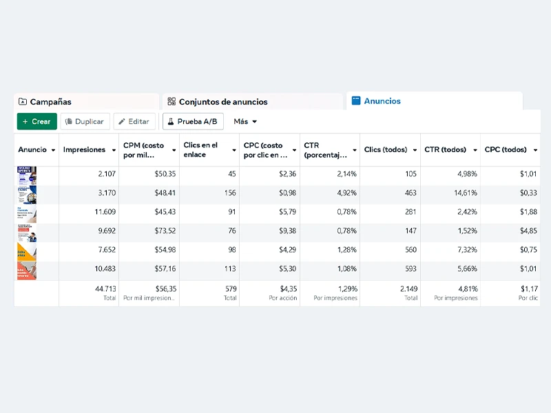Screen dimensions: 551x413
Task: Open the CPM column options arrow
Action: [173, 150]
